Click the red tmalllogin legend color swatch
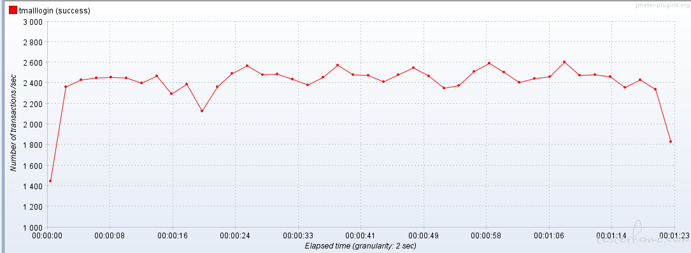This screenshot has height=253, width=691. pyautogui.click(x=13, y=10)
